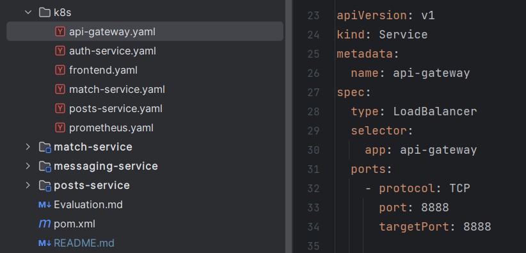The image size is (526, 253).
Task: Click line number 23 in gutter
Action: (x=314, y=16)
